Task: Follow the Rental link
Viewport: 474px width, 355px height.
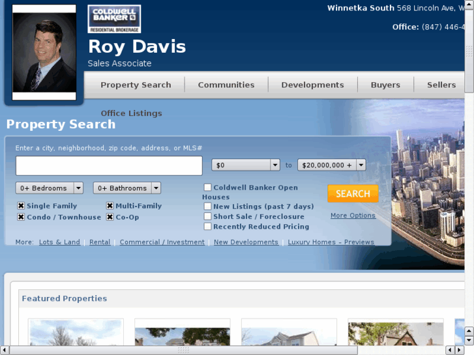Action: tap(100, 242)
